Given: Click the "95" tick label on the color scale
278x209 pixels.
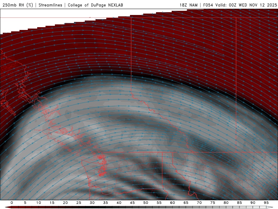Looking at the screenshot, I should pos(266,203).
